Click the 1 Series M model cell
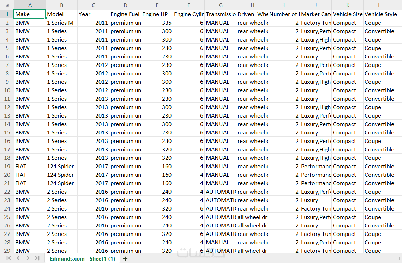 [61, 23]
